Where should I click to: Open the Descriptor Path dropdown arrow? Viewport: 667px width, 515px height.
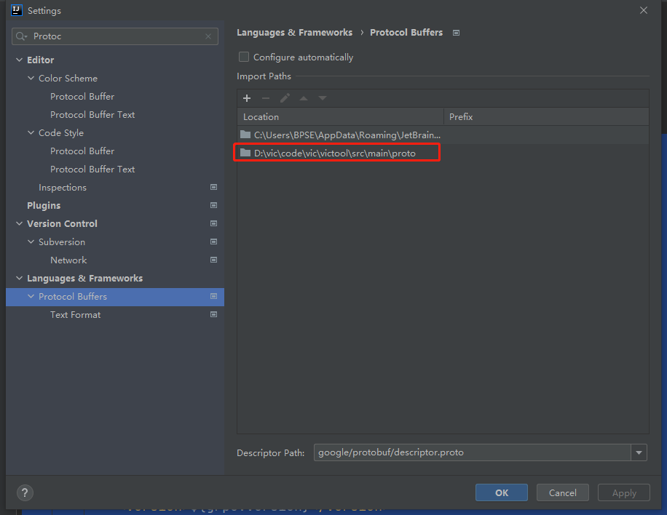point(639,452)
